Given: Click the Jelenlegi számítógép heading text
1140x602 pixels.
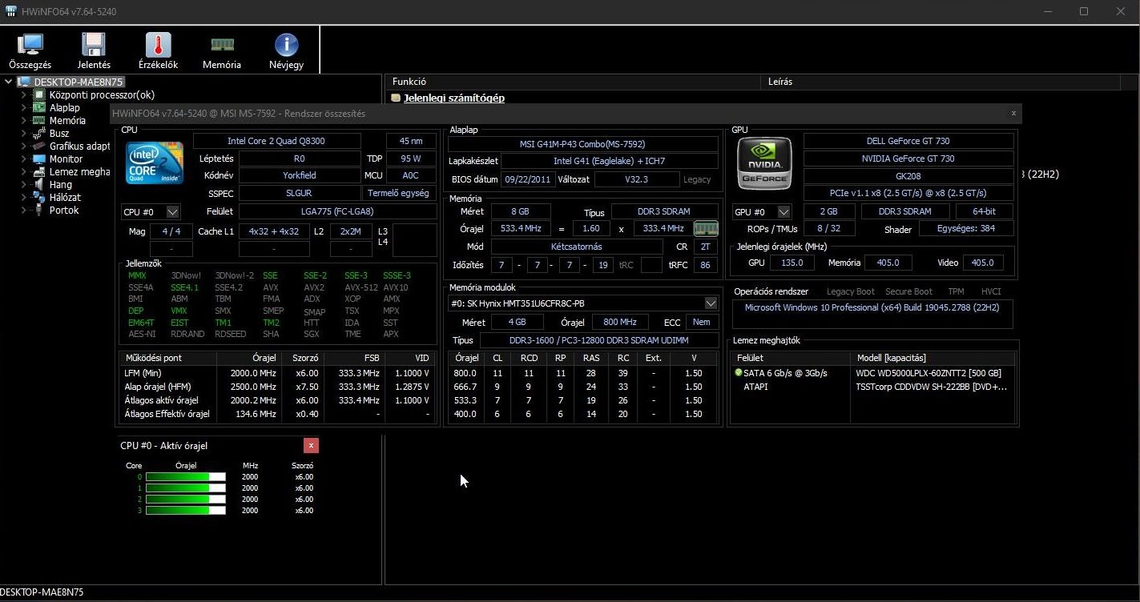Looking at the screenshot, I should click(453, 98).
